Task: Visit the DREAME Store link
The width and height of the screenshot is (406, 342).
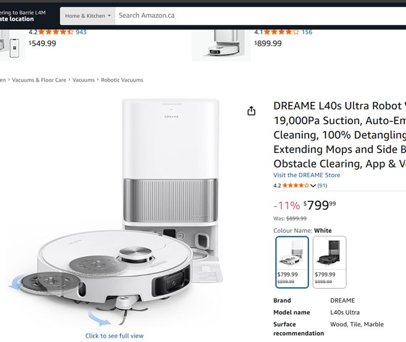Action: tap(307, 175)
